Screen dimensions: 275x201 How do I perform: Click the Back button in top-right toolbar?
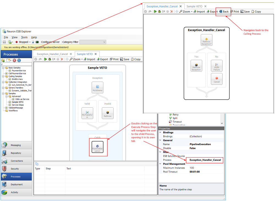point(224,12)
